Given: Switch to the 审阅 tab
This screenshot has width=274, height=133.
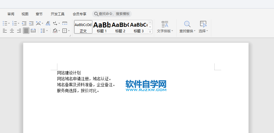Looking at the screenshot, I should [11, 14].
